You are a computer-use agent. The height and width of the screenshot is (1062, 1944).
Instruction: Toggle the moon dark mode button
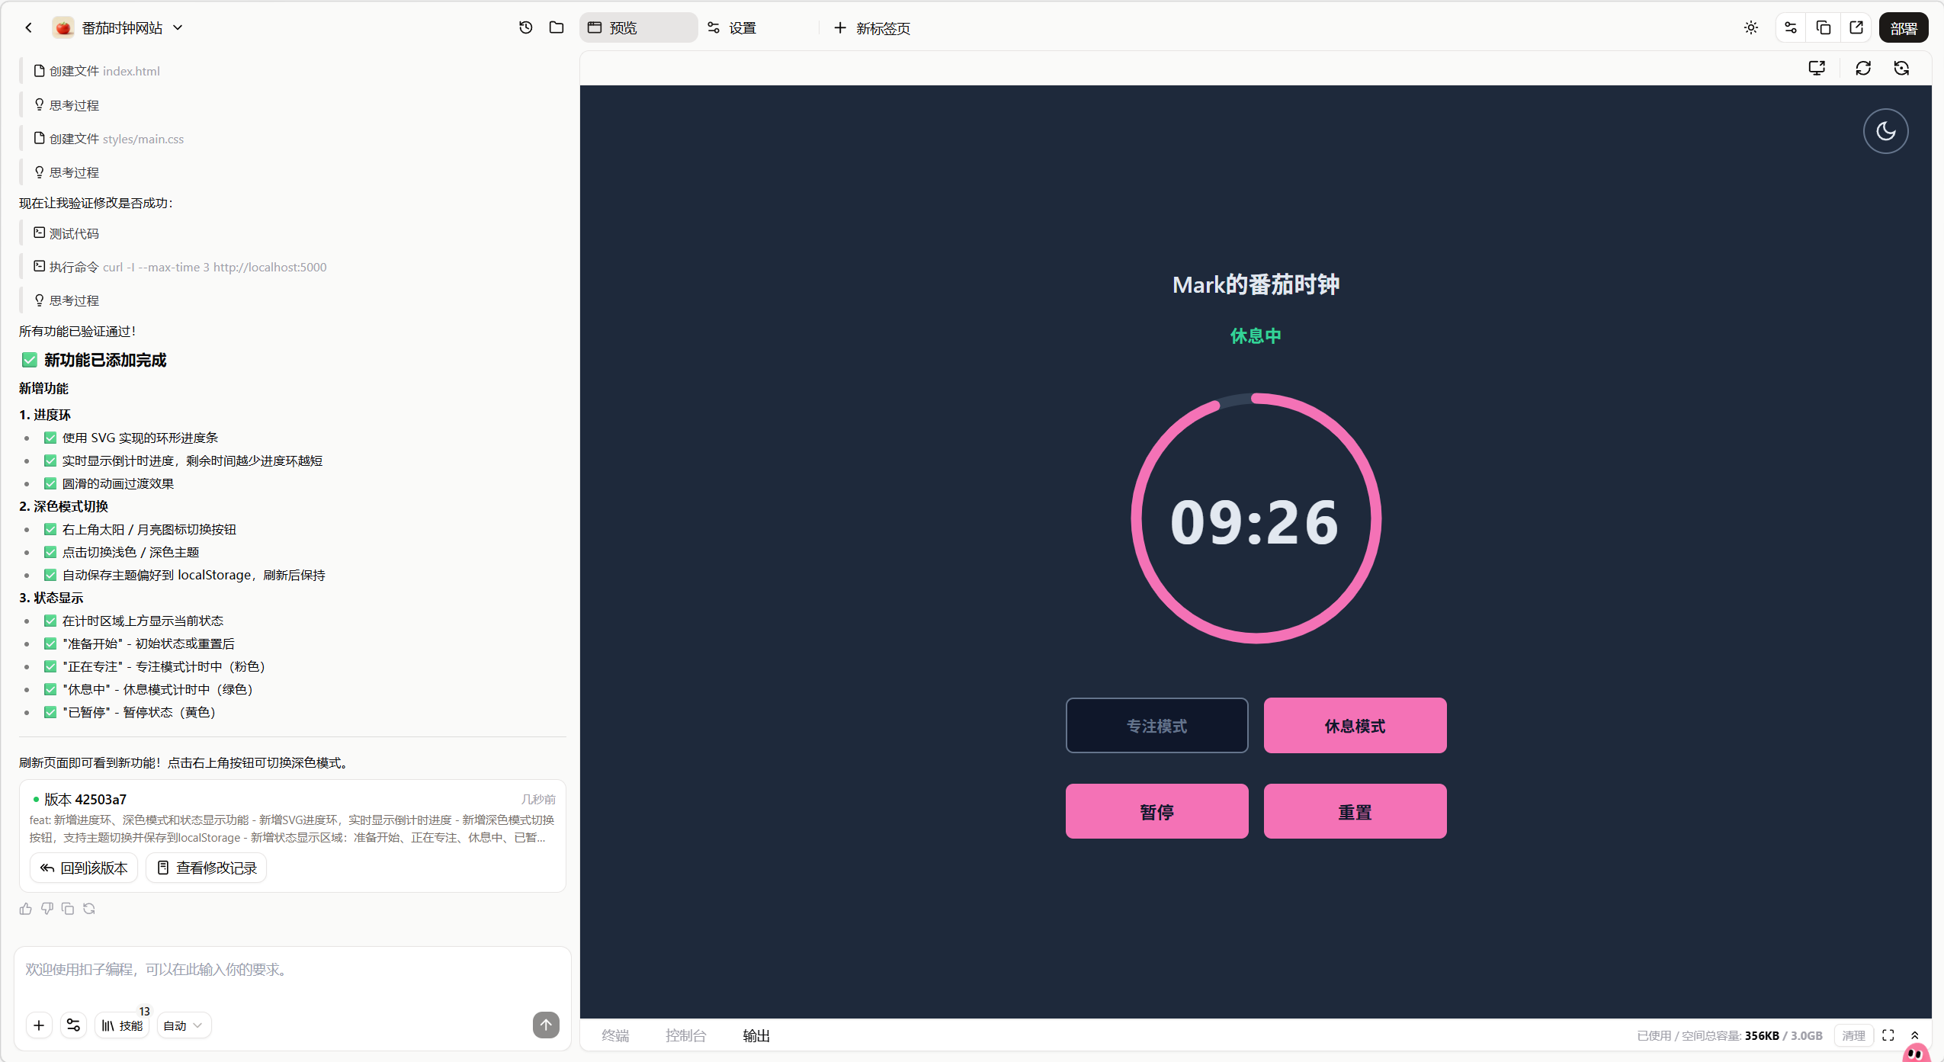1885,131
